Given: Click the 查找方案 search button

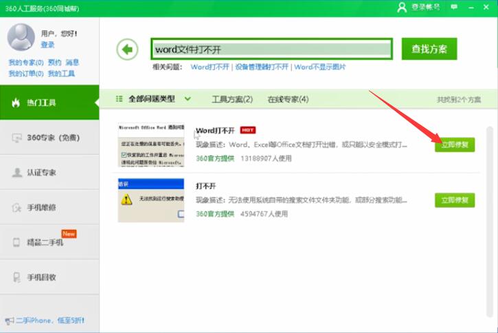Looking at the screenshot, I should pyautogui.click(x=429, y=49).
